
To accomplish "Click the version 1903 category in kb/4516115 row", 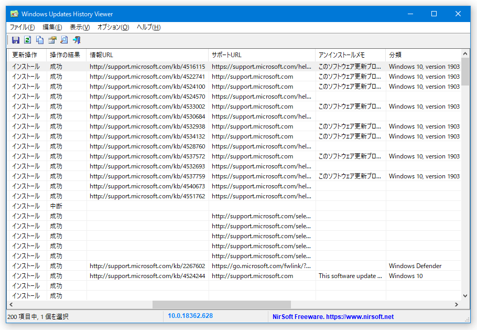I will [x=424, y=66].
